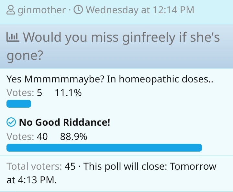
Task: Click the long blue No result bar
Action: pyautogui.click(x=104, y=148)
